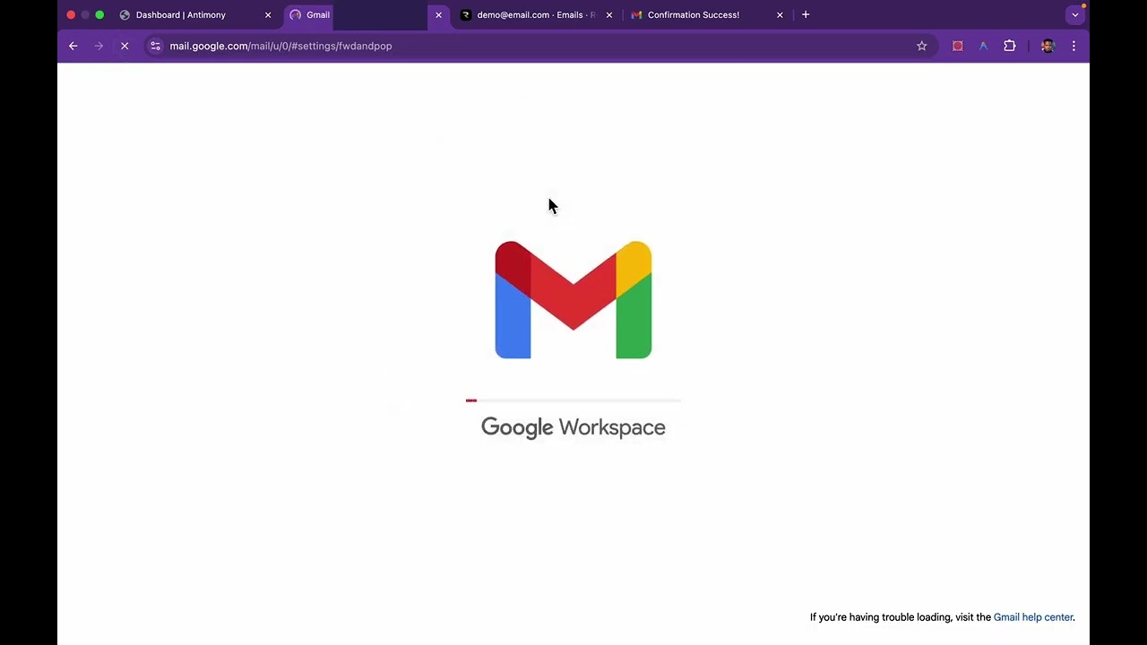Click the forward navigation arrow

(99, 46)
